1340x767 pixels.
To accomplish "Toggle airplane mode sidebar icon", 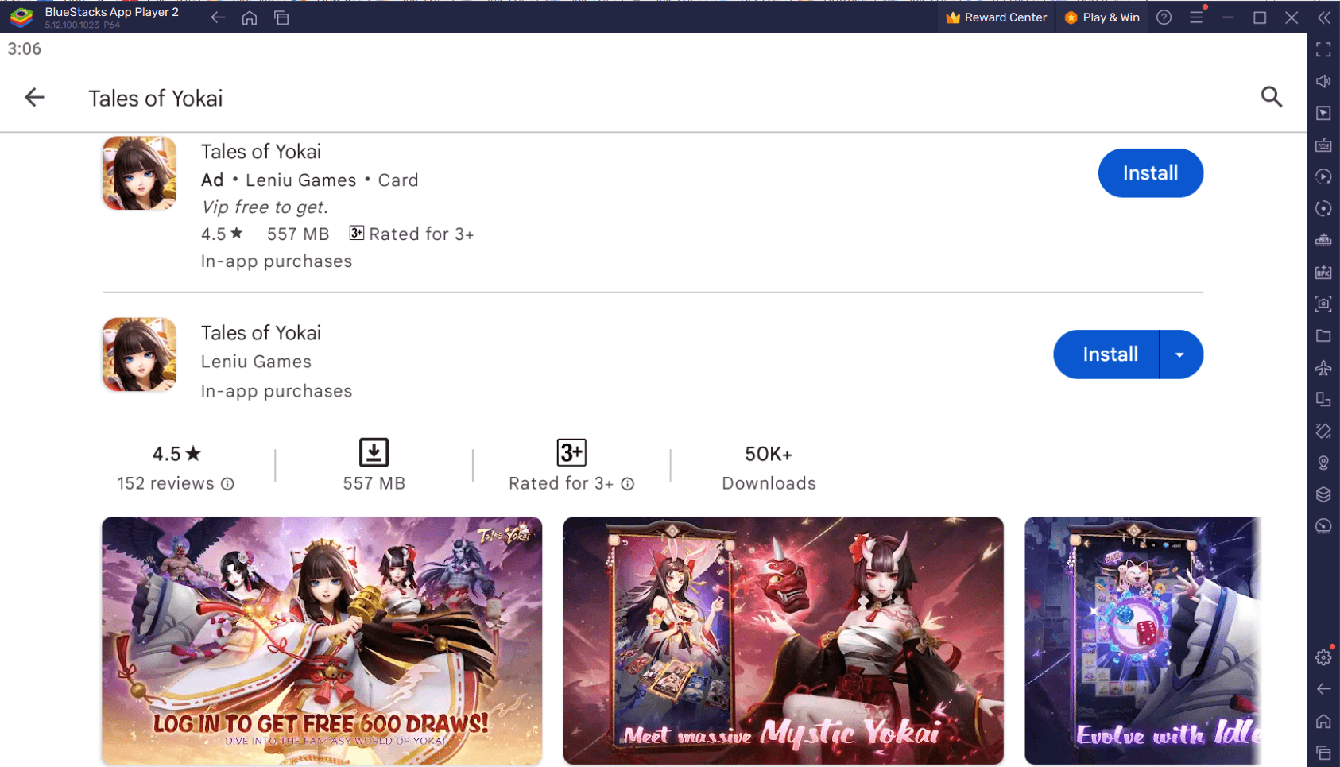I will click(1323, 367).
